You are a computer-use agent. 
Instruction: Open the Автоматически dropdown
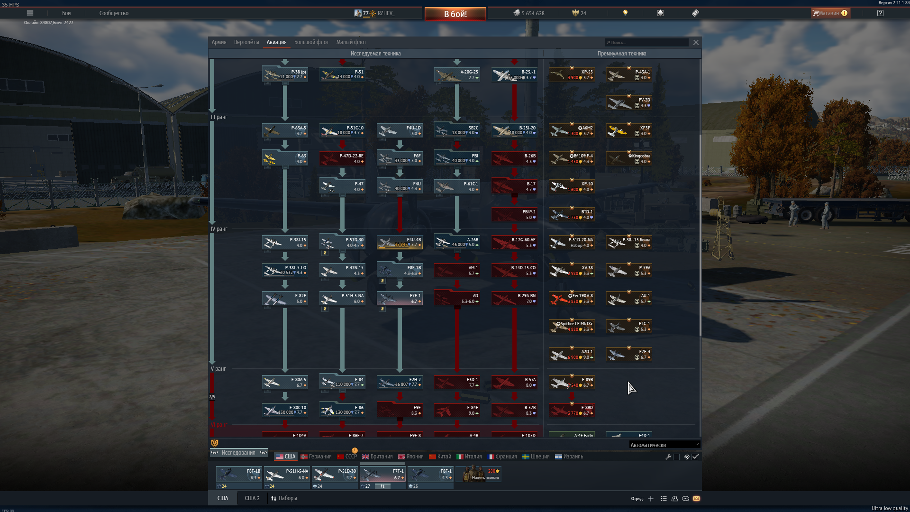[664, 445]
